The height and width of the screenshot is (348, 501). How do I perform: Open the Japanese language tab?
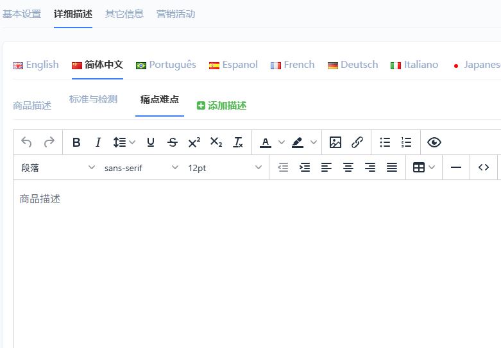click(x=477, y=65)
